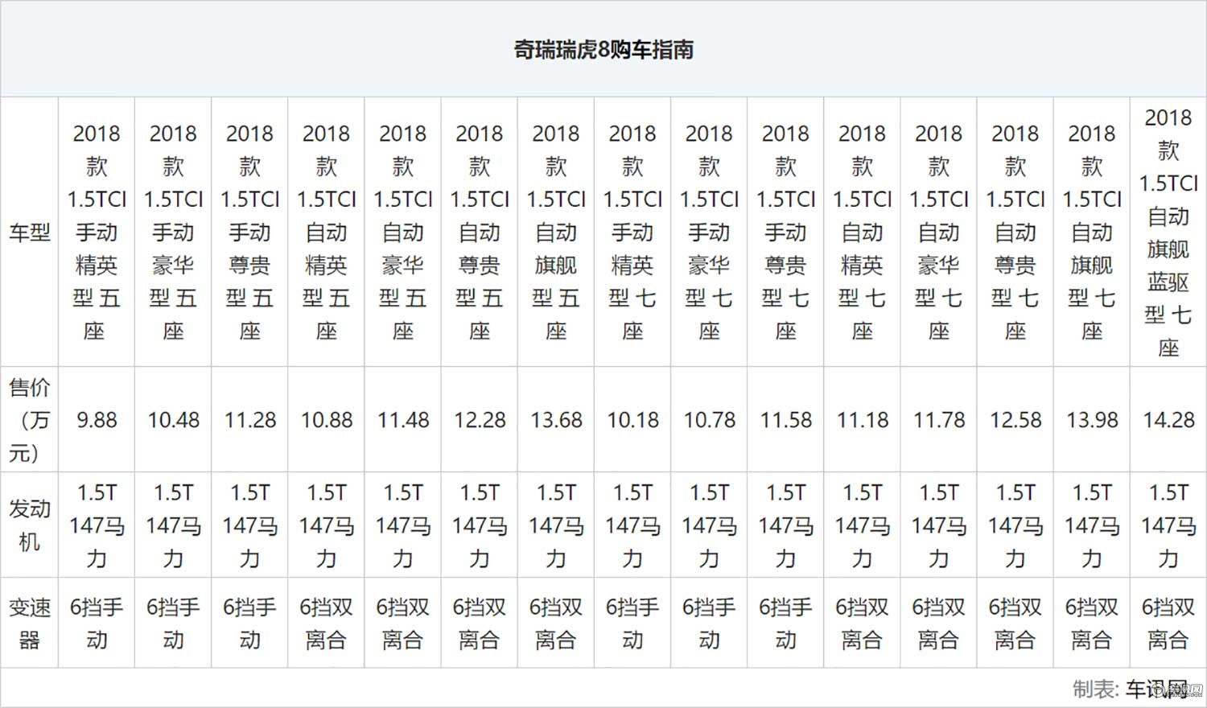Click the 自动尊贵型七座 model header
This screenshot has width=1207, height=708.
[x=1015, y=232]
